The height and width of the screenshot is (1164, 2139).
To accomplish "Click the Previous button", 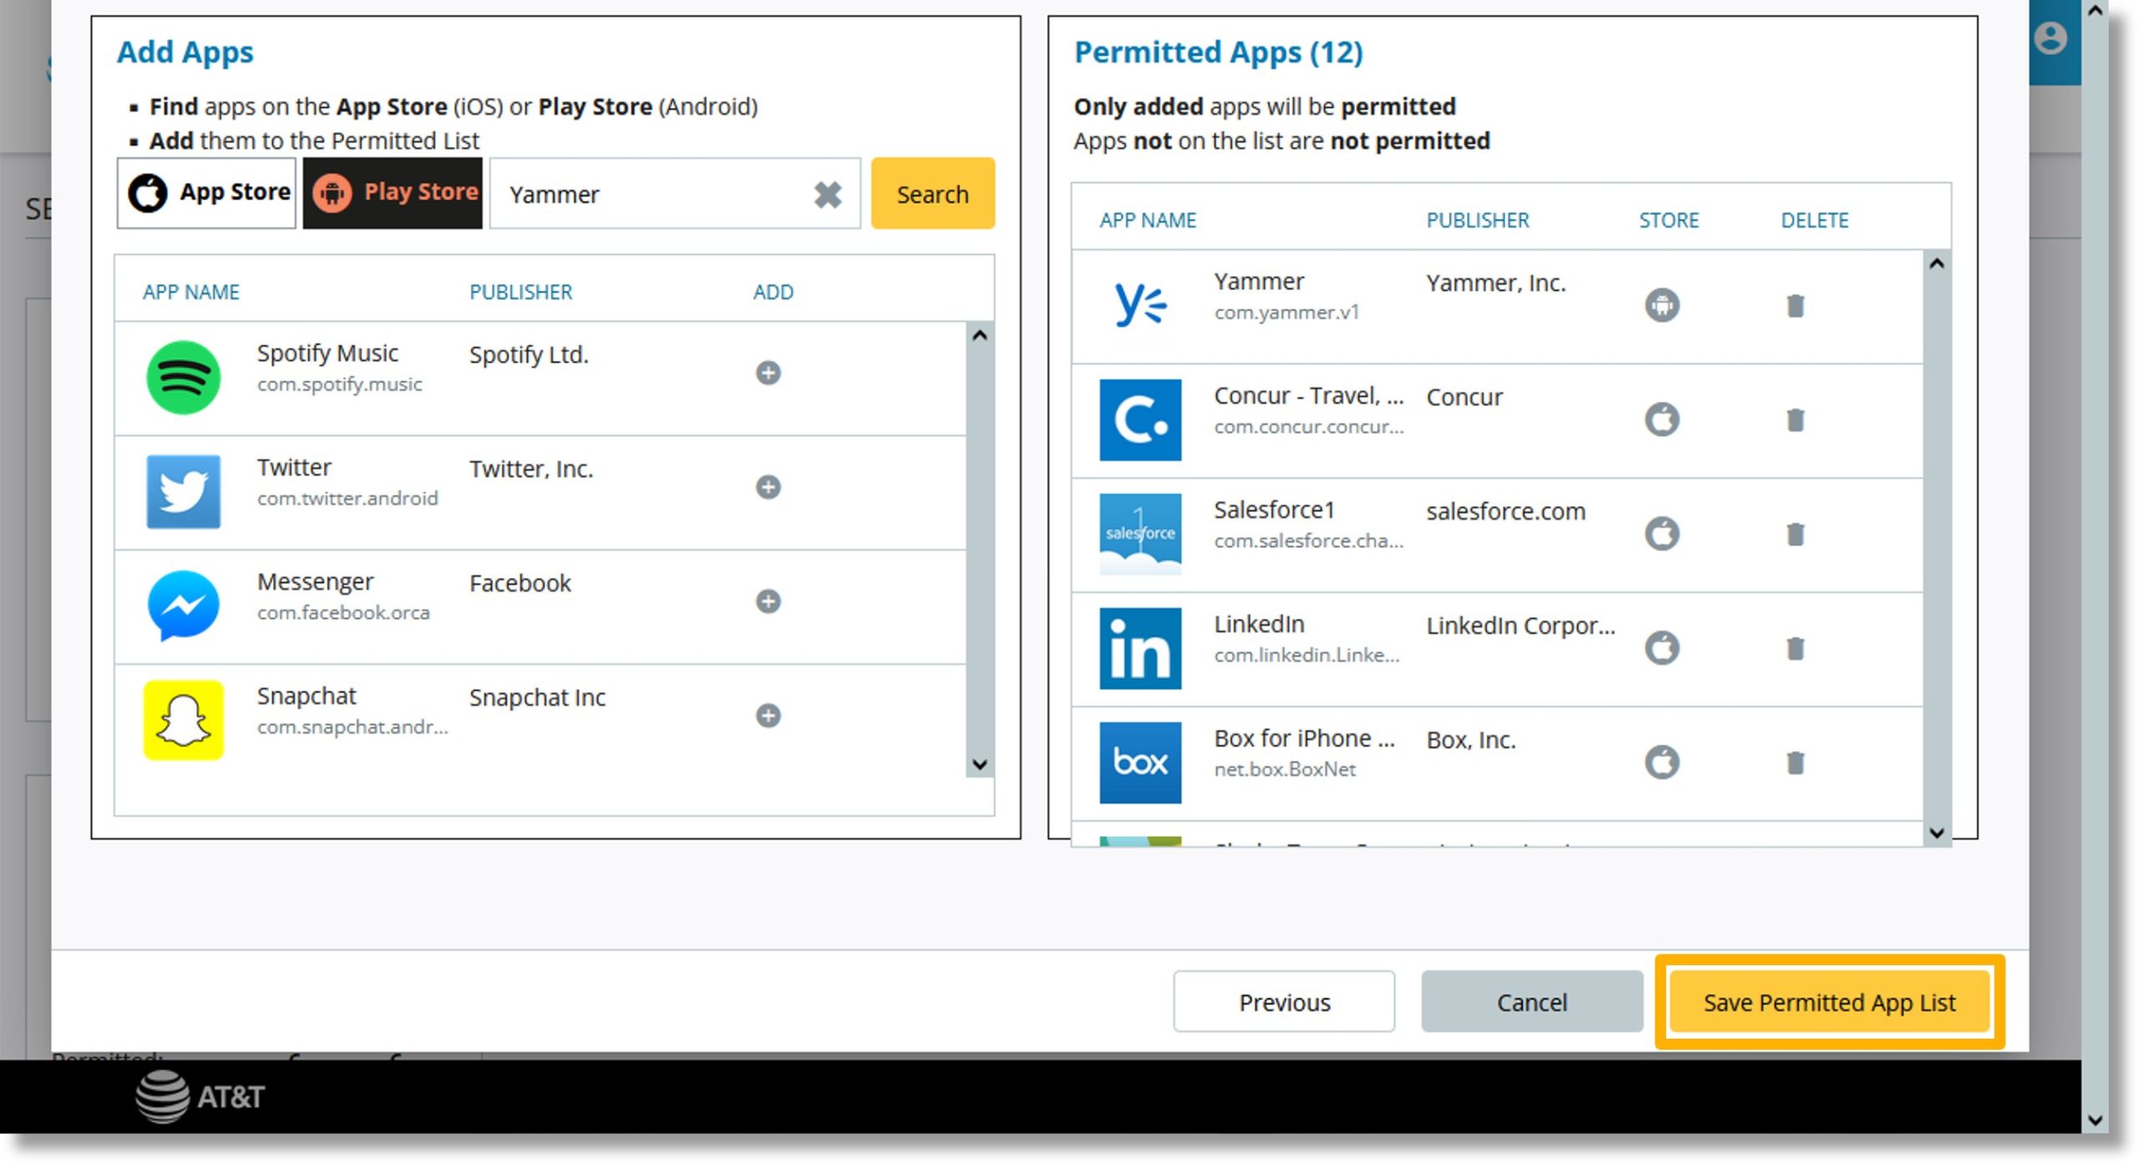I will [1284, 1000].
